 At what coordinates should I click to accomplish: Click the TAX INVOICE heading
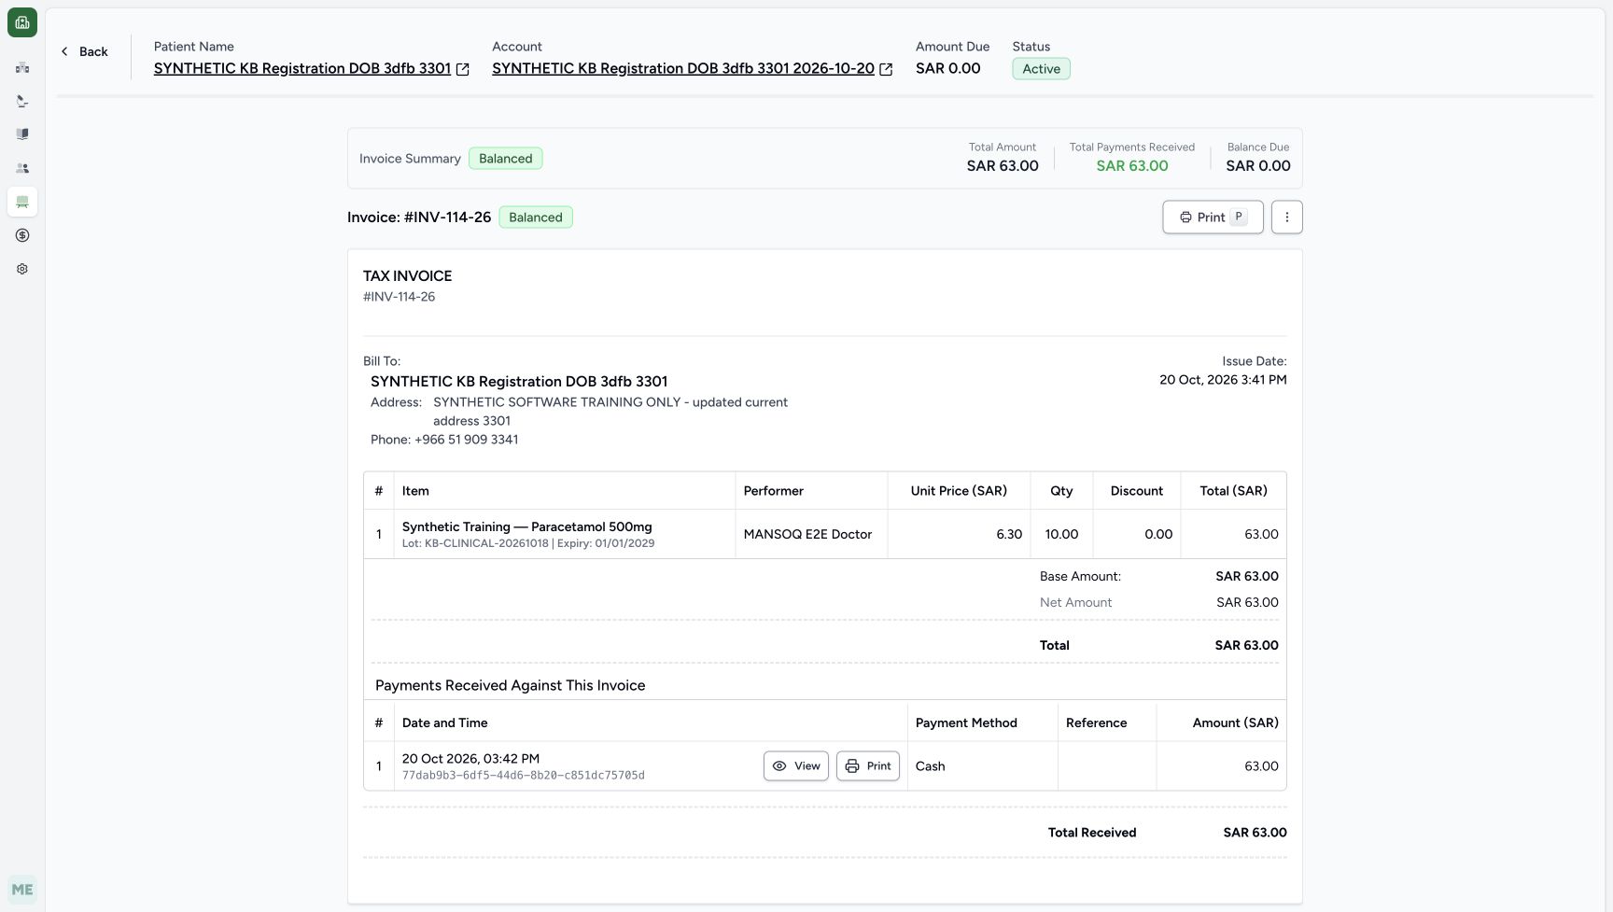point(407,276)
